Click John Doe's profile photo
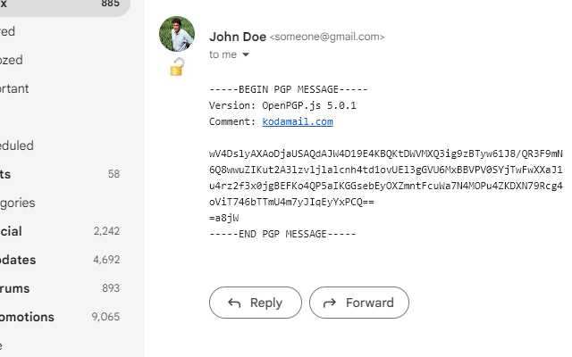 177,34
